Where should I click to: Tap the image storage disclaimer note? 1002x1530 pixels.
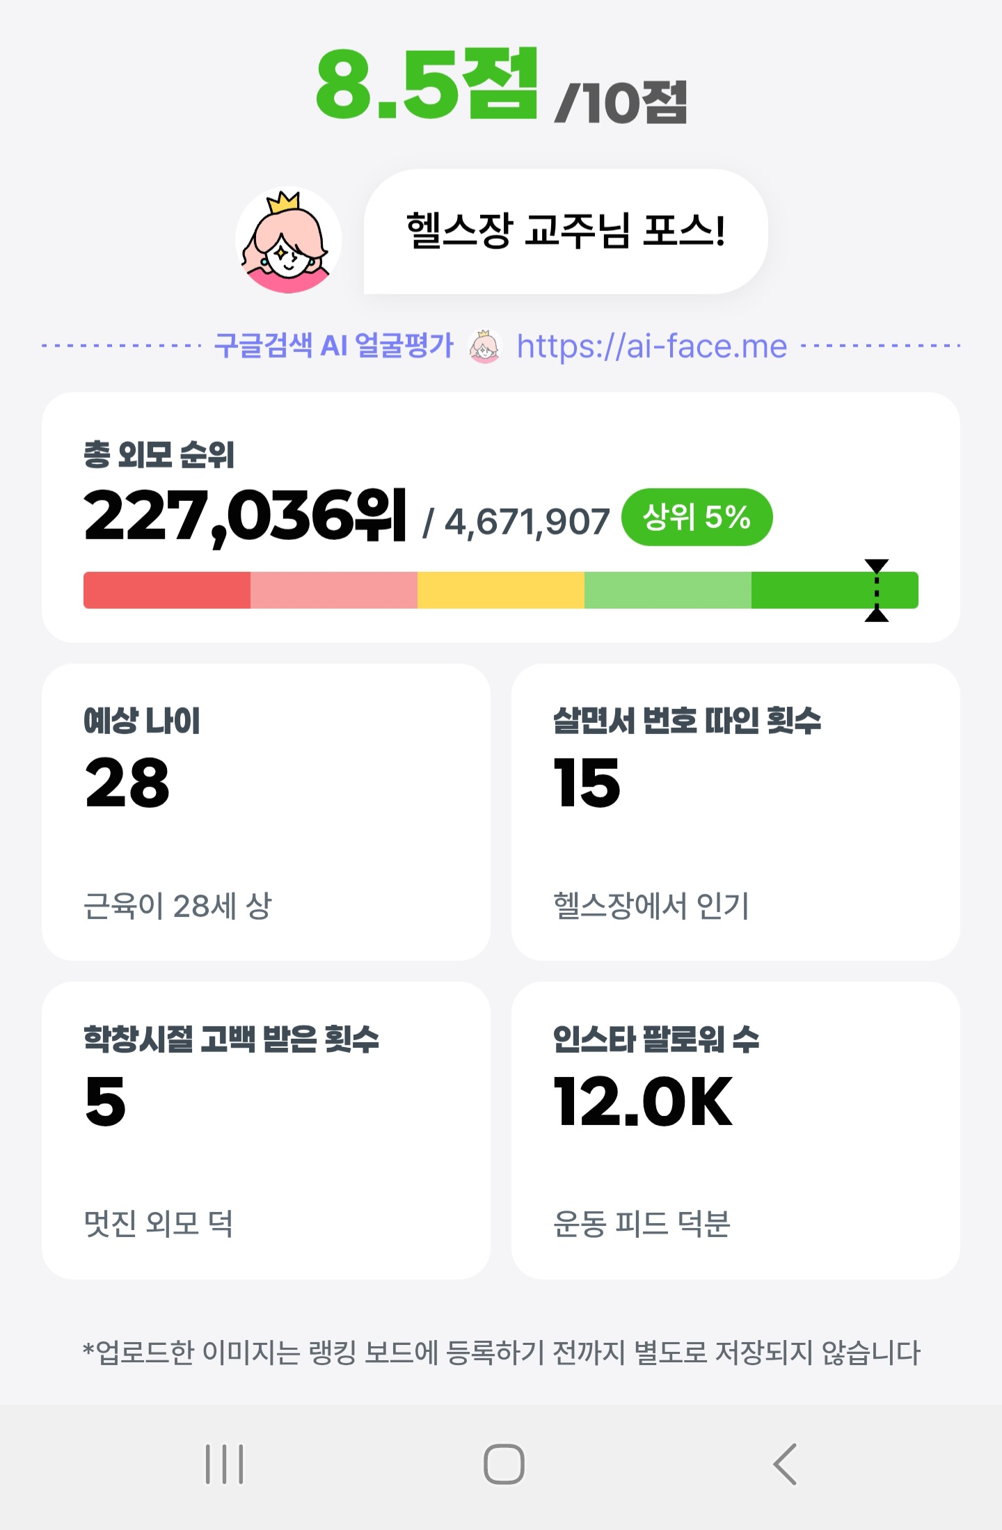coord(501,1352)
